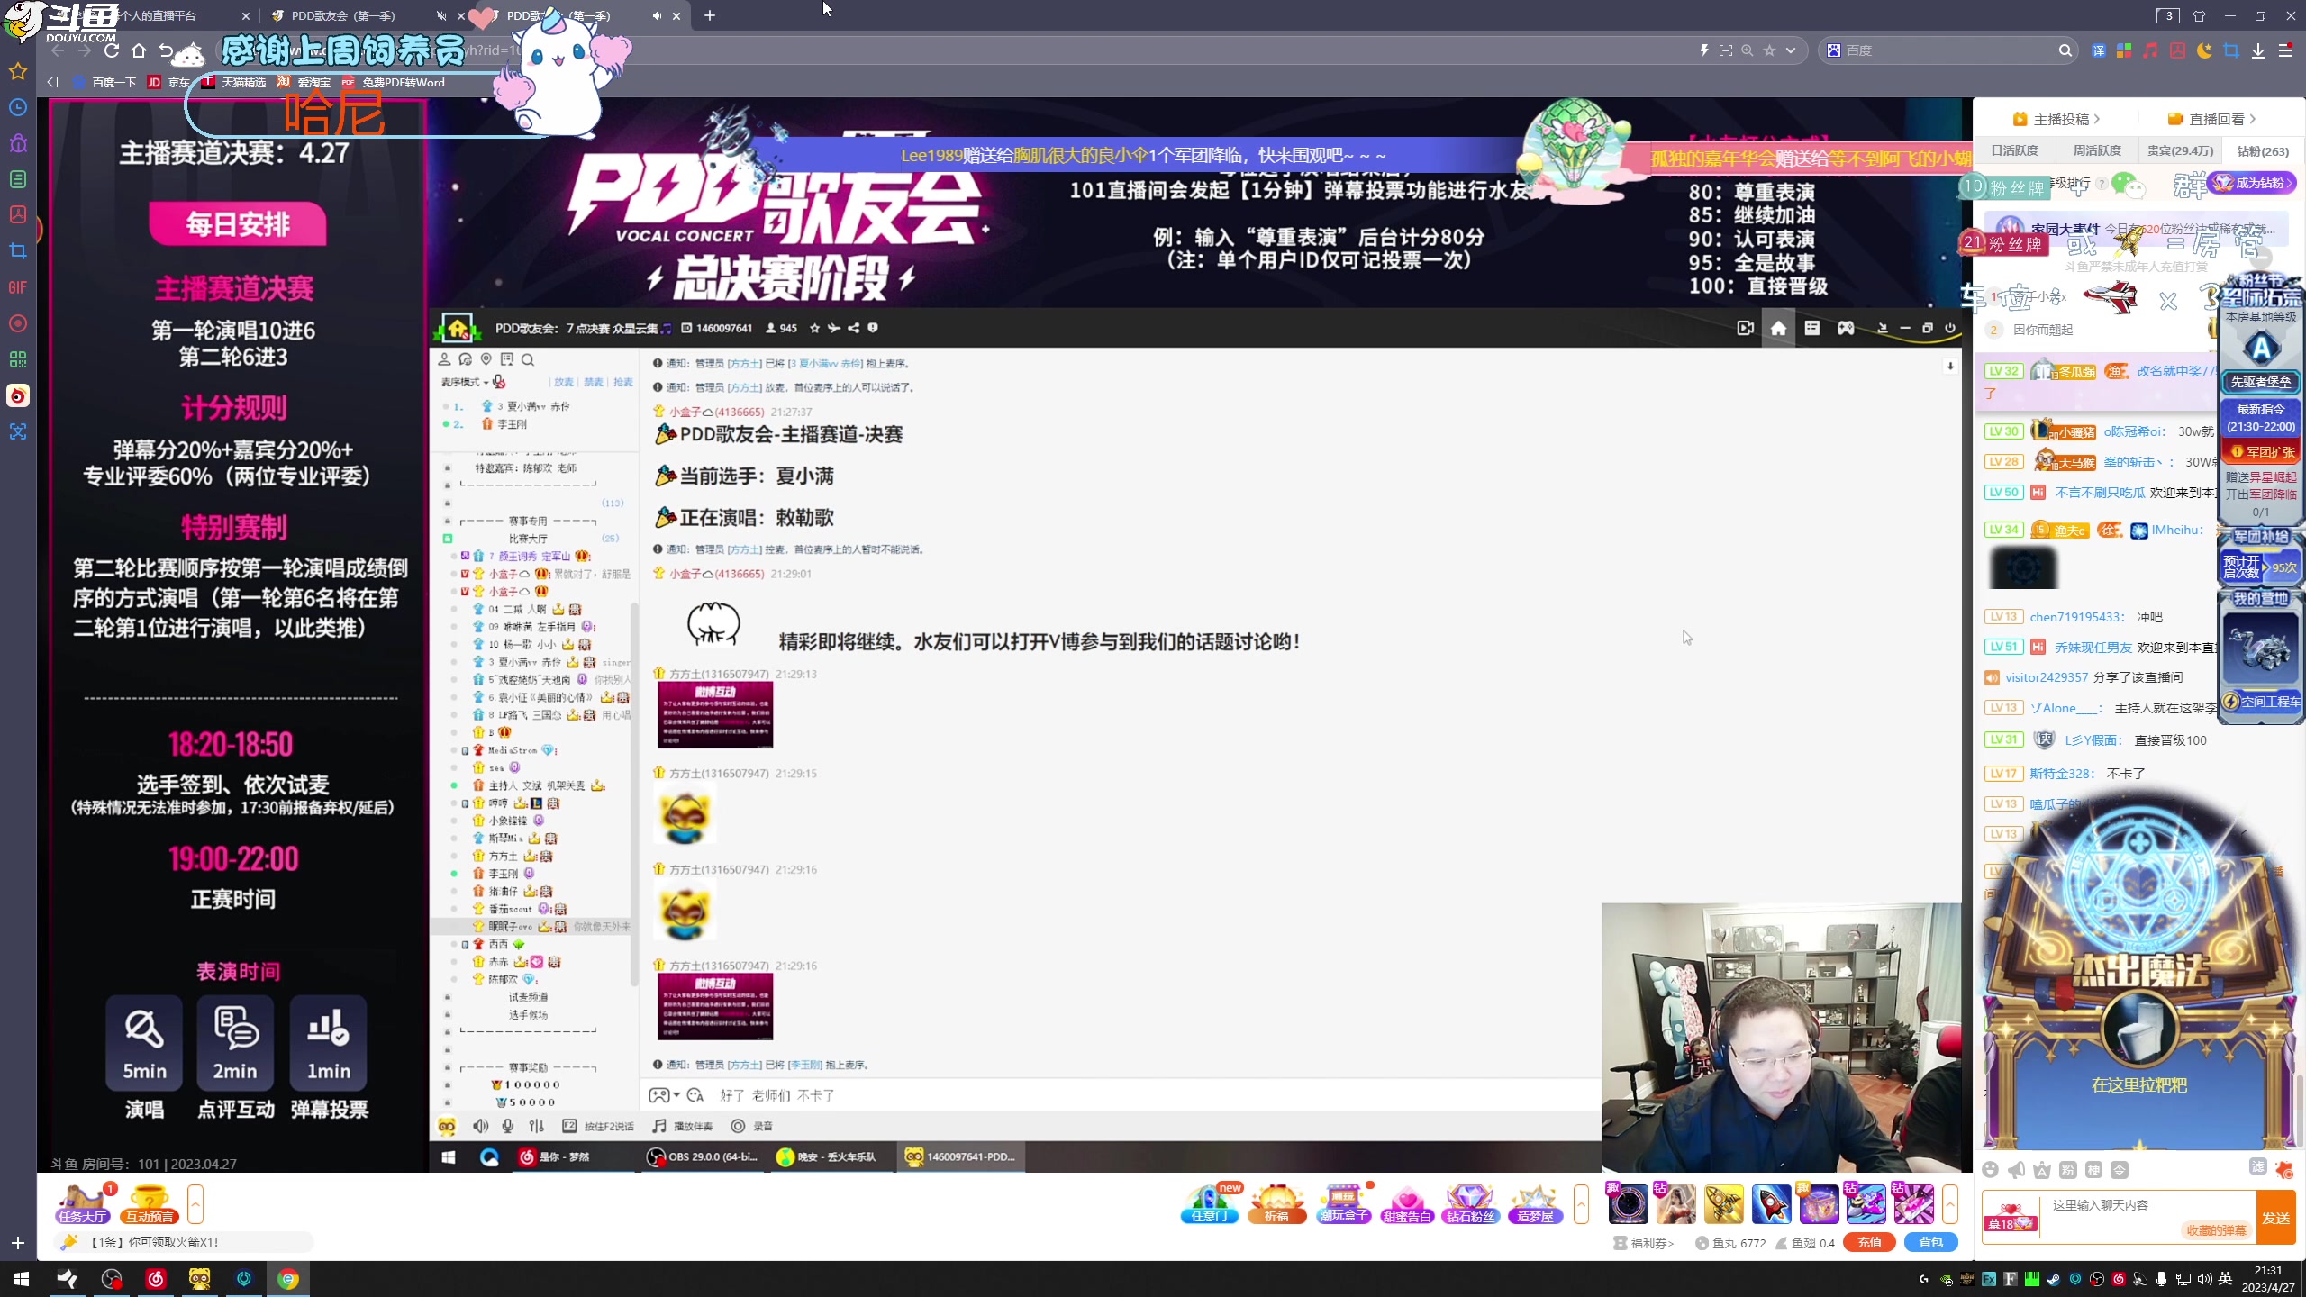The image size is (2306, 1297).
Task: Switch to 贵宾(29.4万) tab
Action: point(2180,150)
